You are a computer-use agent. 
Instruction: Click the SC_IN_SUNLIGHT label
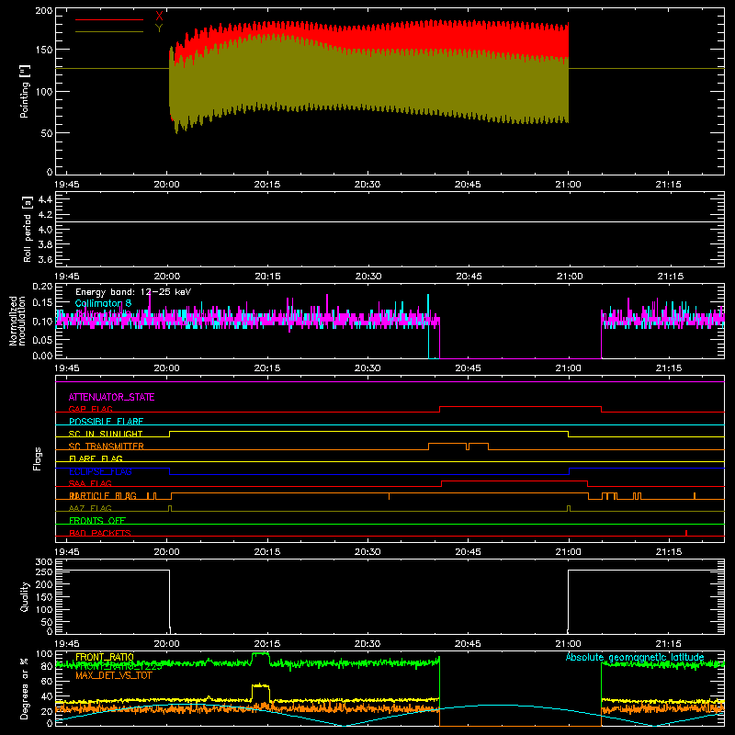106,434
